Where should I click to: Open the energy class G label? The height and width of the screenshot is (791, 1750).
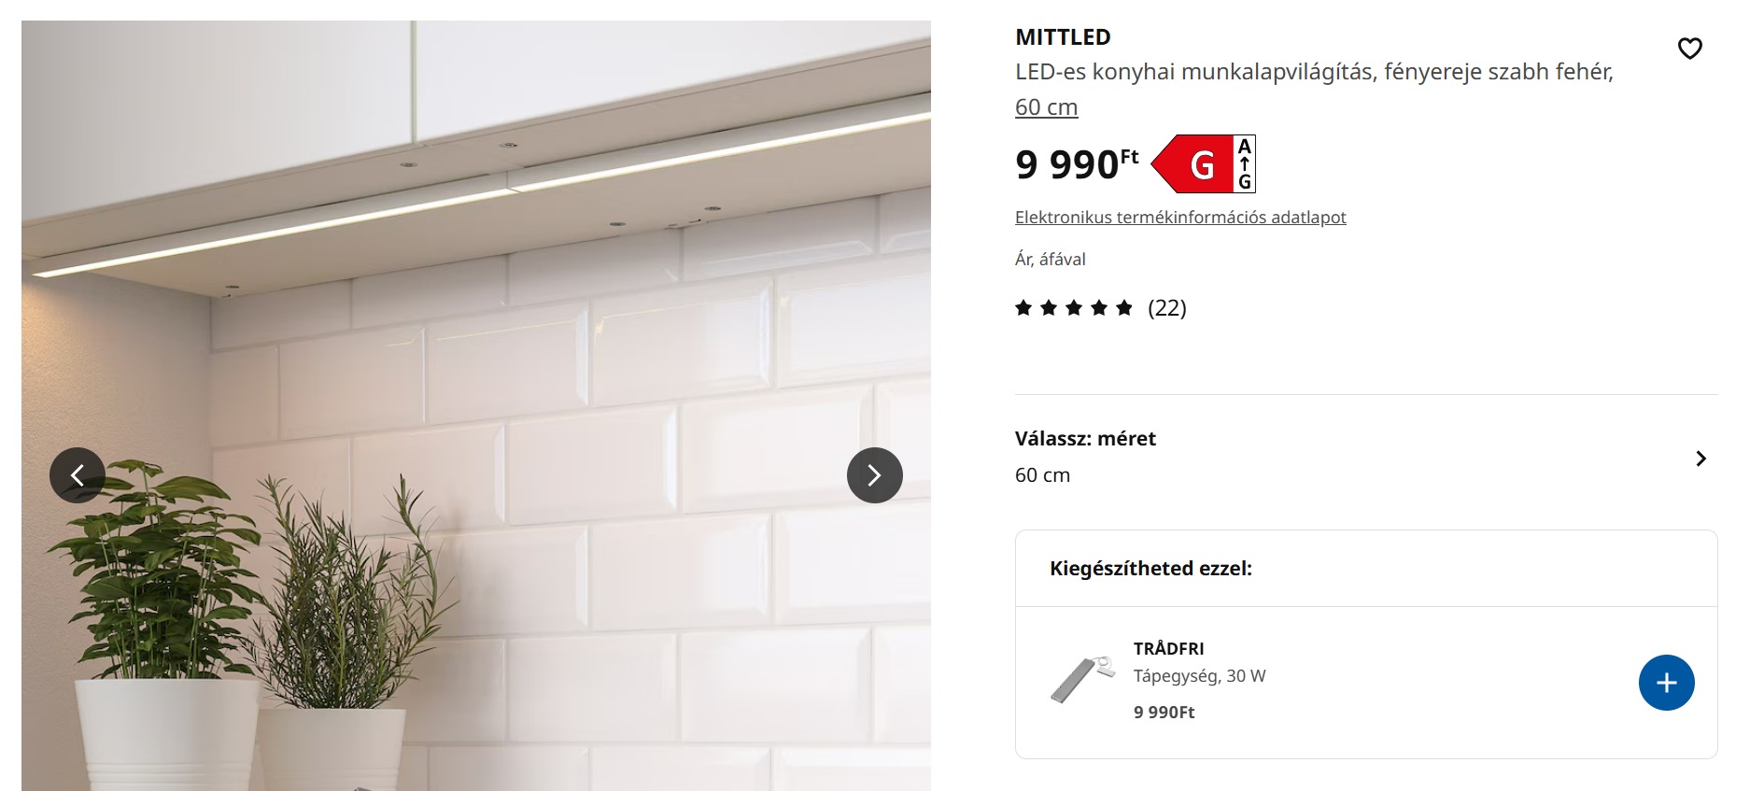pyautogui.click(x=1193, y=164)
